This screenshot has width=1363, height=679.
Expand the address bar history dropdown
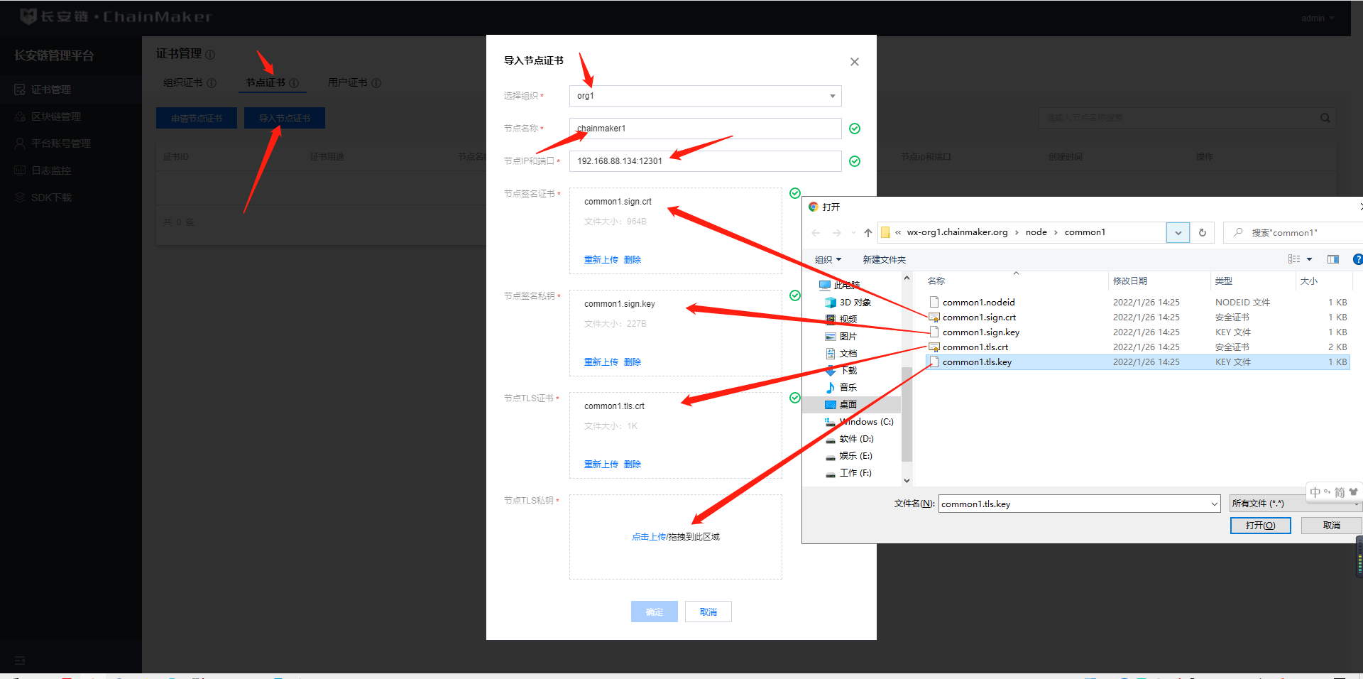tap(1178, 232)
